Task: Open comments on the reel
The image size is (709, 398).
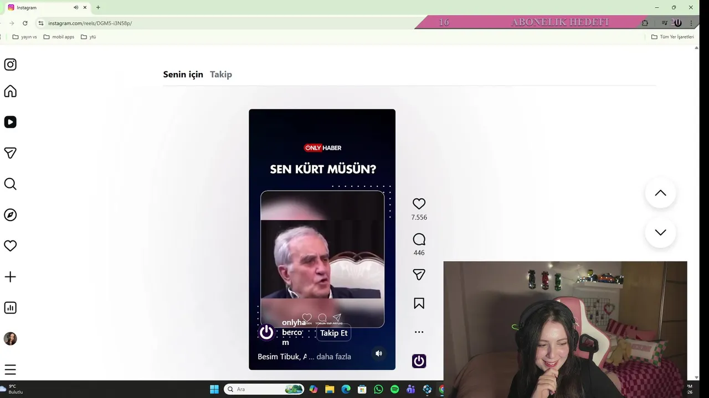Action: (x=419, y=239)
